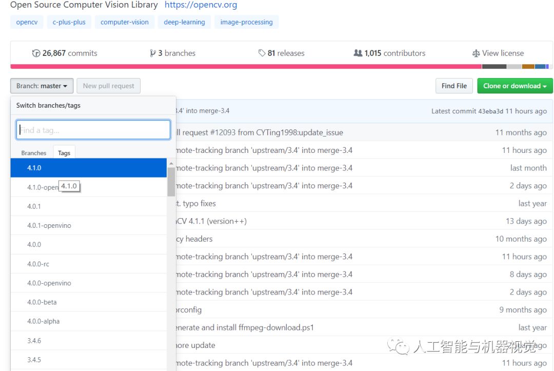This screenshot has width=554, height=371.
Task: Click the releases tag icon
Action: coord(262,53)
